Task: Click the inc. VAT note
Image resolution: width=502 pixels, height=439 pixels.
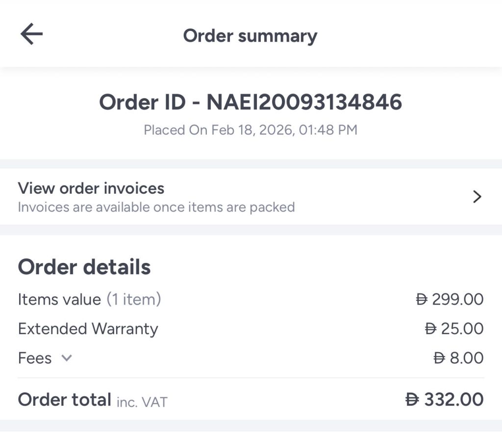Action: [x=142, y=402]
